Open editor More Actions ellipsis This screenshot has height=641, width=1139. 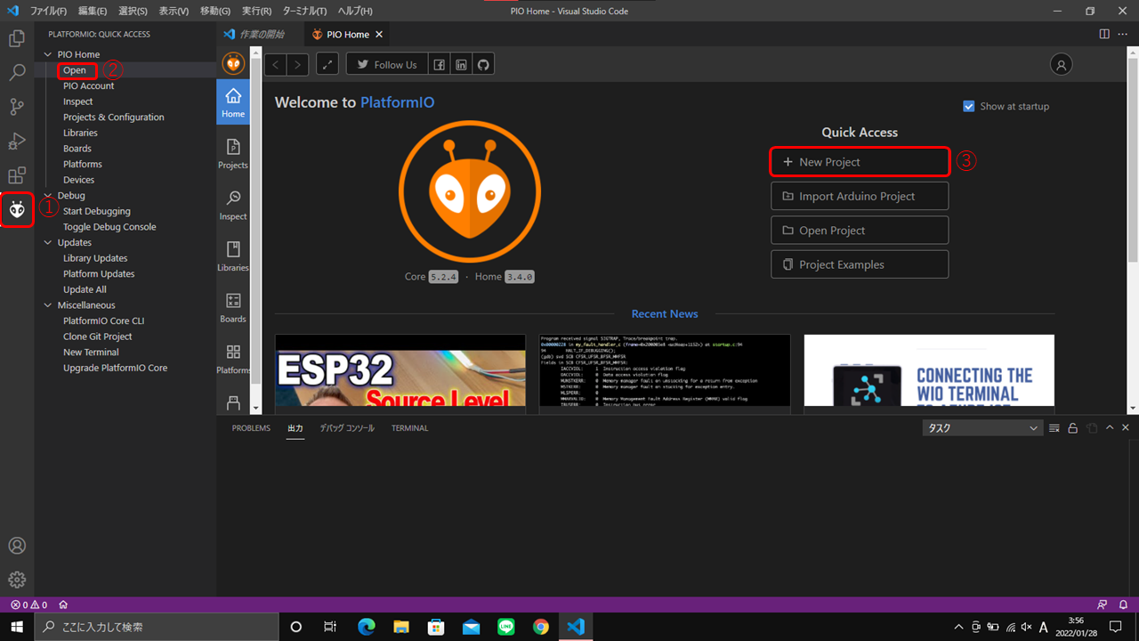tap(1124, 34)
